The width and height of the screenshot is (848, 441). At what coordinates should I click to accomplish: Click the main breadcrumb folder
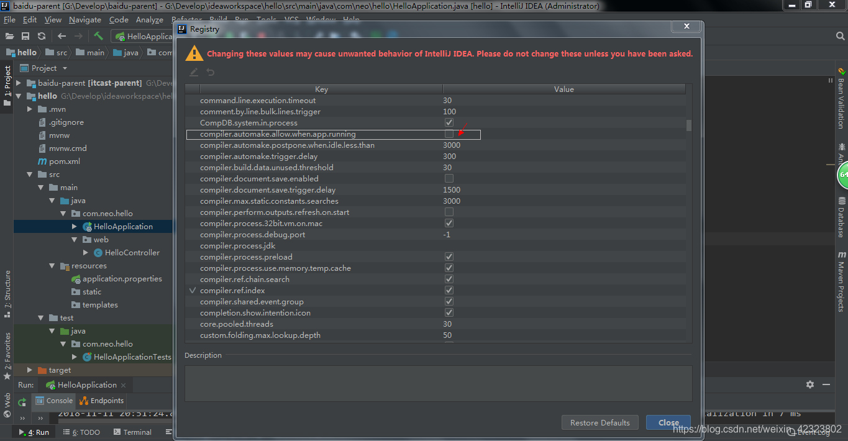tap(90, 53)
